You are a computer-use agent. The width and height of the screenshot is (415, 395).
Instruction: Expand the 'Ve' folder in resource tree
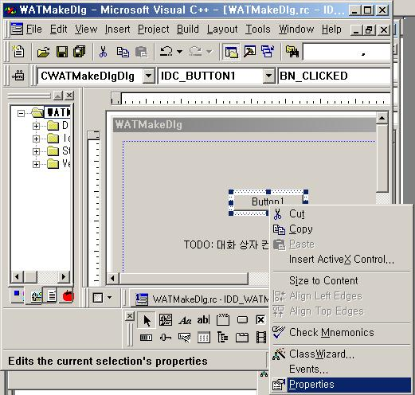point(36,164)
